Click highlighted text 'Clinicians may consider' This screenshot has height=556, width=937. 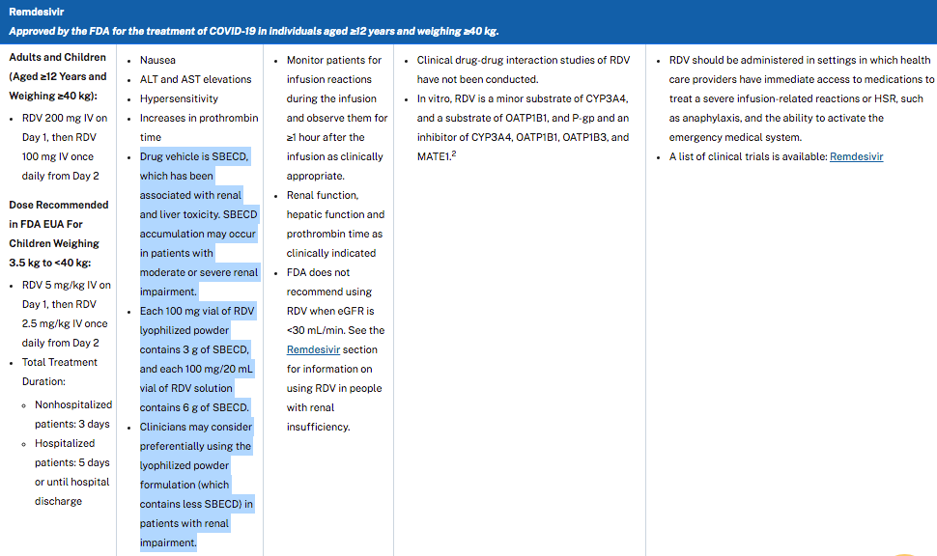pyautogui.click(x=196, y=427)
